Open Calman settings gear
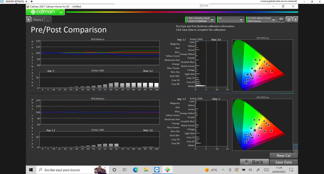The height and width of the screenshot is (174, 324). [289, 19]
